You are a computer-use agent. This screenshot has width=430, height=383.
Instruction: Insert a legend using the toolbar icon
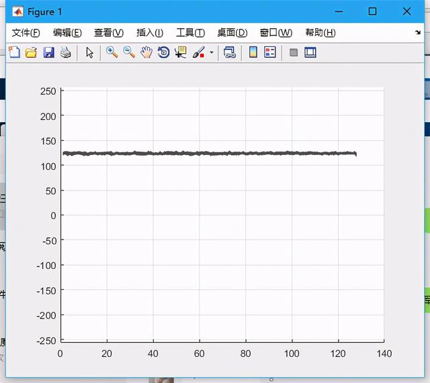[x=270, y=52]
